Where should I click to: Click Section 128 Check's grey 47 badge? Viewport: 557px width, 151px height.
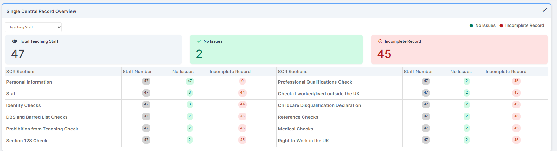click(x=146, y=140)
